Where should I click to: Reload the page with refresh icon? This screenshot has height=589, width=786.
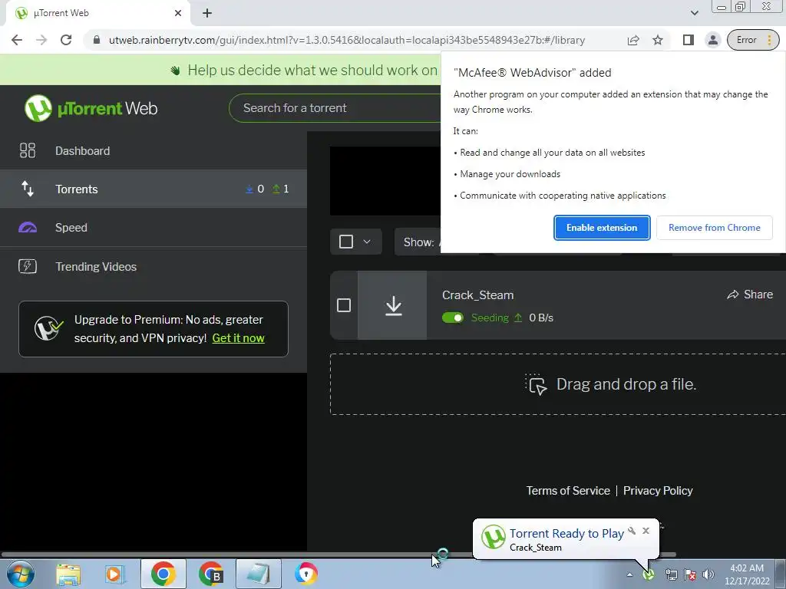pyautogui.click(x=66, y=40)
